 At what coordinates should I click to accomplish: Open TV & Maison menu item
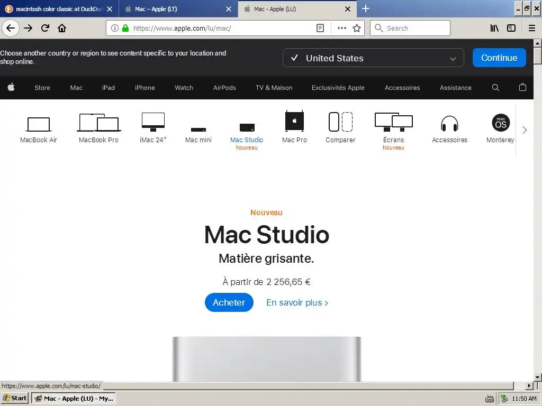pos(274,88)
